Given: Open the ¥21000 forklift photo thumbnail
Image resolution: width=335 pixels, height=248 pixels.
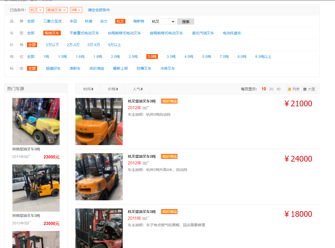Looking at the screenshot, I should click(99, 121).
